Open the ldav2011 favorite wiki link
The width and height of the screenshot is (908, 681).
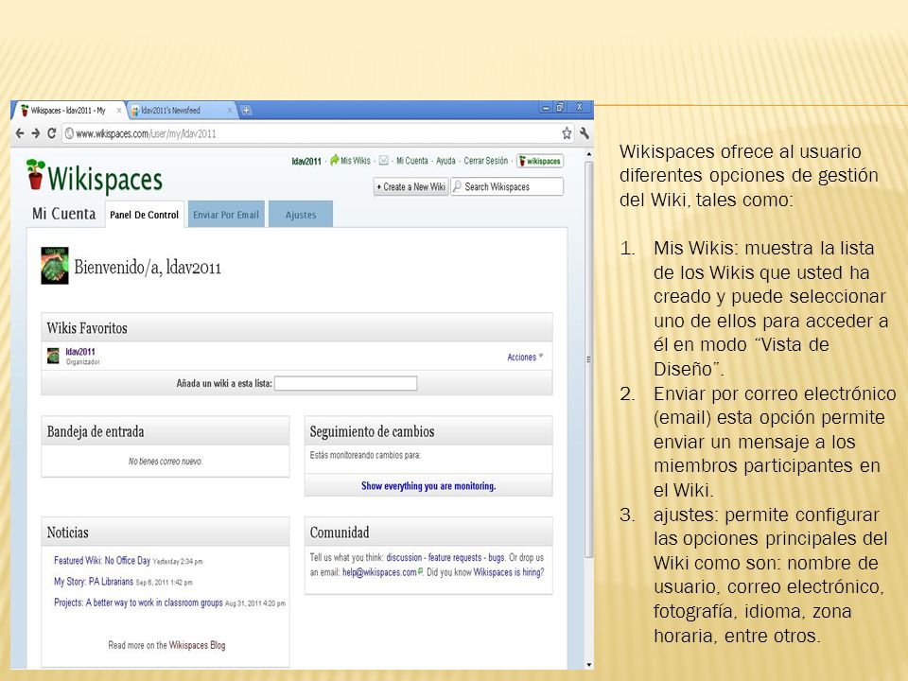tap(79, 352)
